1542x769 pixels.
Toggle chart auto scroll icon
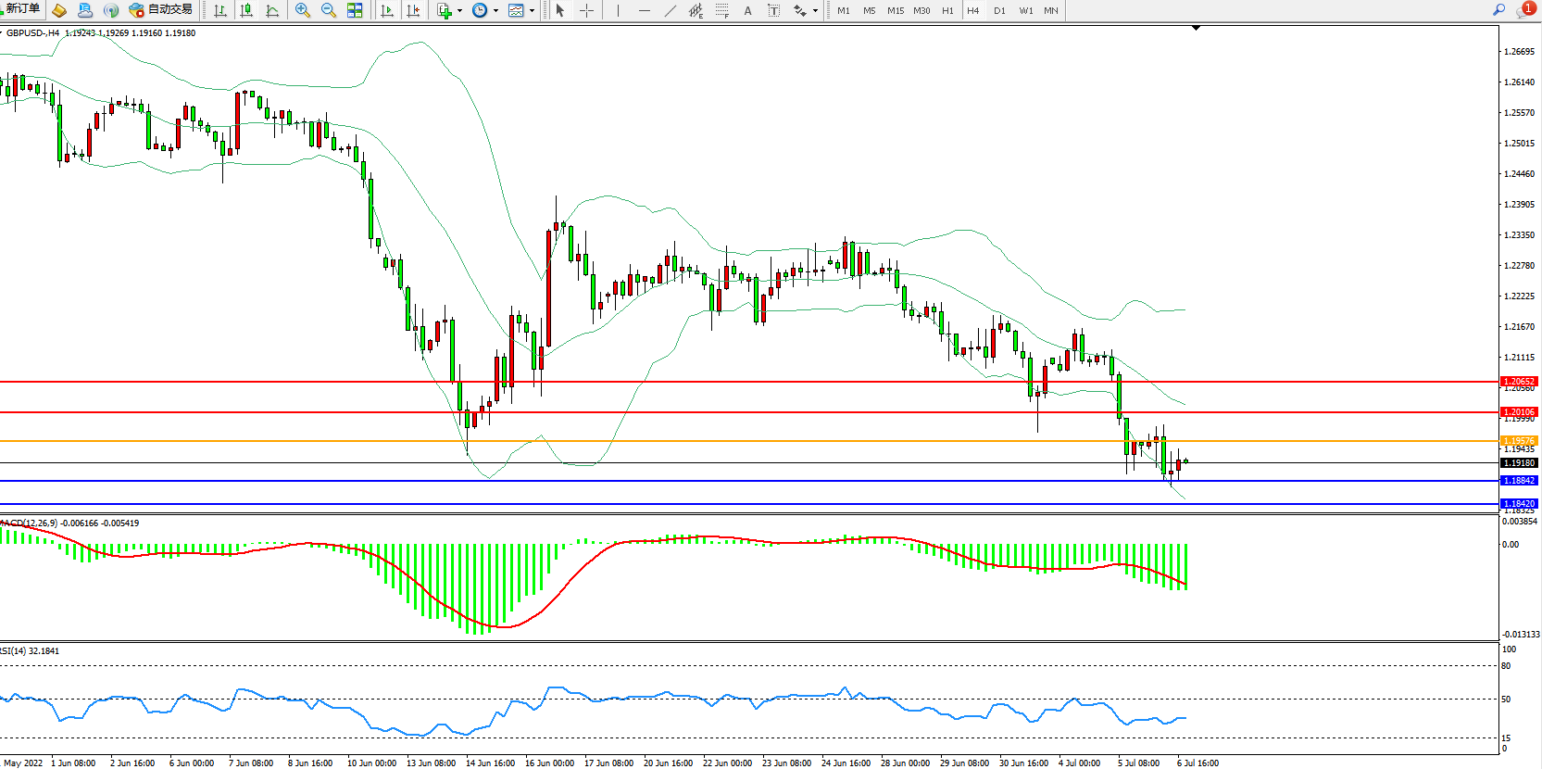(x=387, y=11)
